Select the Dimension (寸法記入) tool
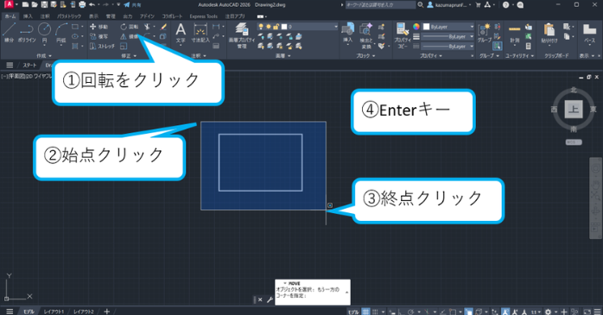 point(200,33)
